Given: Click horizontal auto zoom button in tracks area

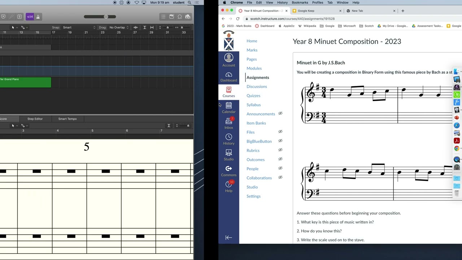Looking at the screenshot, I should tap(152, 27).
